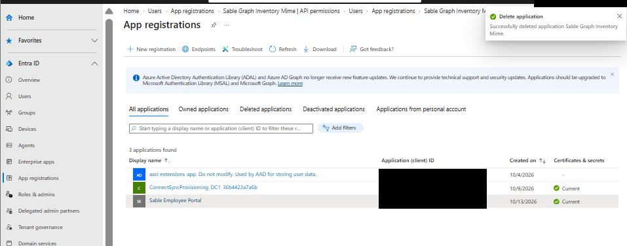Screen dimensions: 627x246
Task: Open aad-extensions-app application link
Action: pyautogui.click(x=233, y=174)
